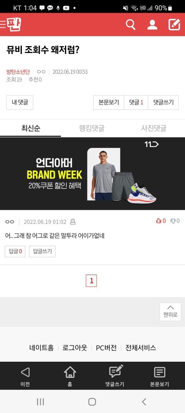The image size is (185, 413).
Task: Open the search magnifier icon
Action: tap(130, 24)
